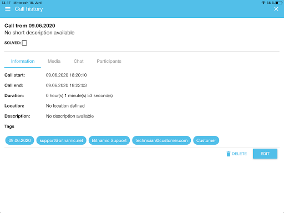The width and height of the screenshot is (284, 213).
Task: Switch to the Media tab
Action: 54,61
